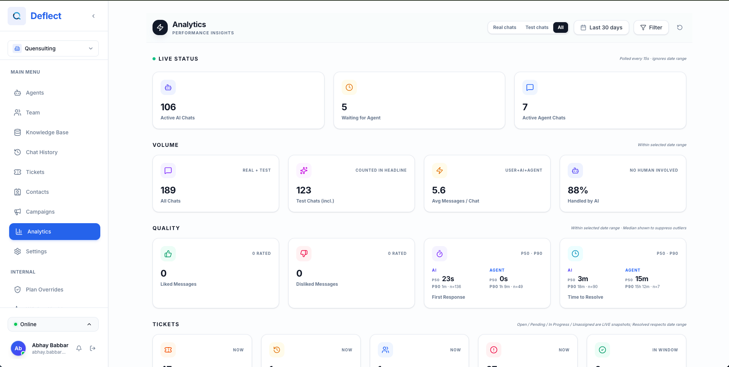Click the orange ticket icon in Tickets
729x367 pixels.
pos(168,350)
